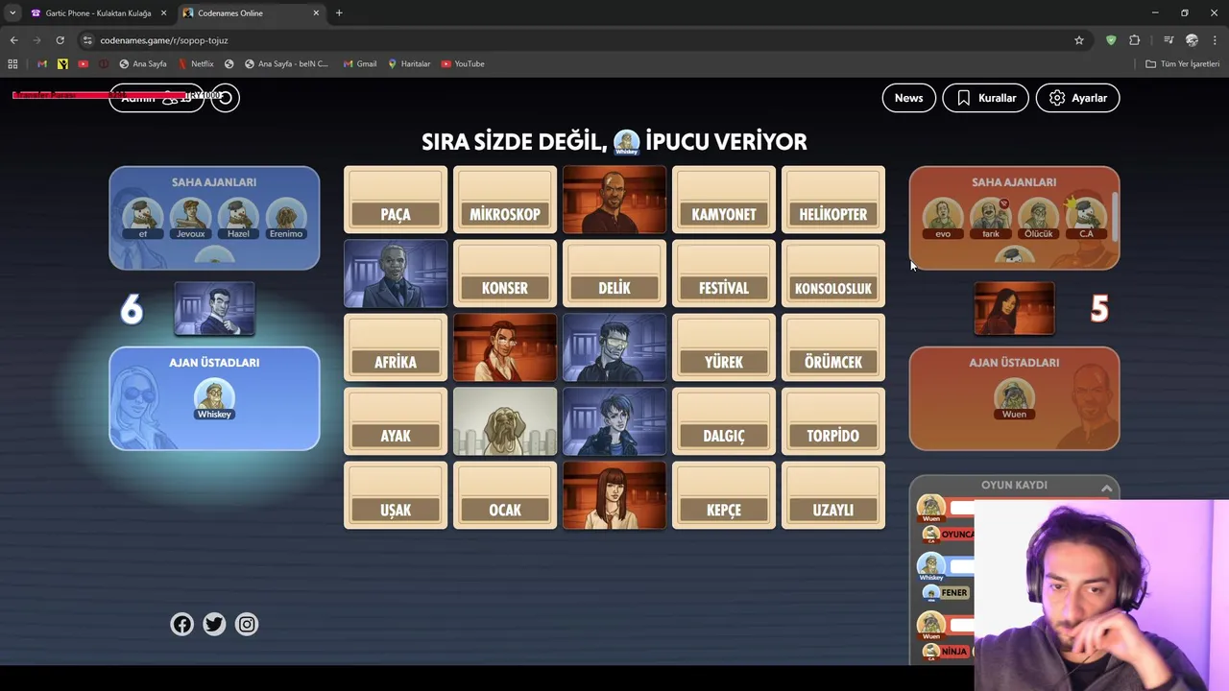Screen dimensions: 1229x691
Task: Select the PAÇA word card
Action: pyautogui.click(x=396, y=200)
